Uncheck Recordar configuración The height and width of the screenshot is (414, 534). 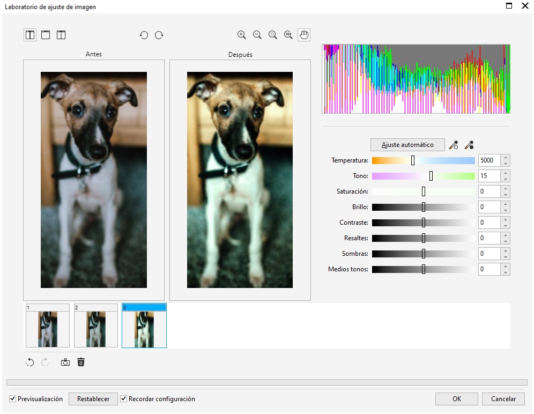[x=124, y=399]
